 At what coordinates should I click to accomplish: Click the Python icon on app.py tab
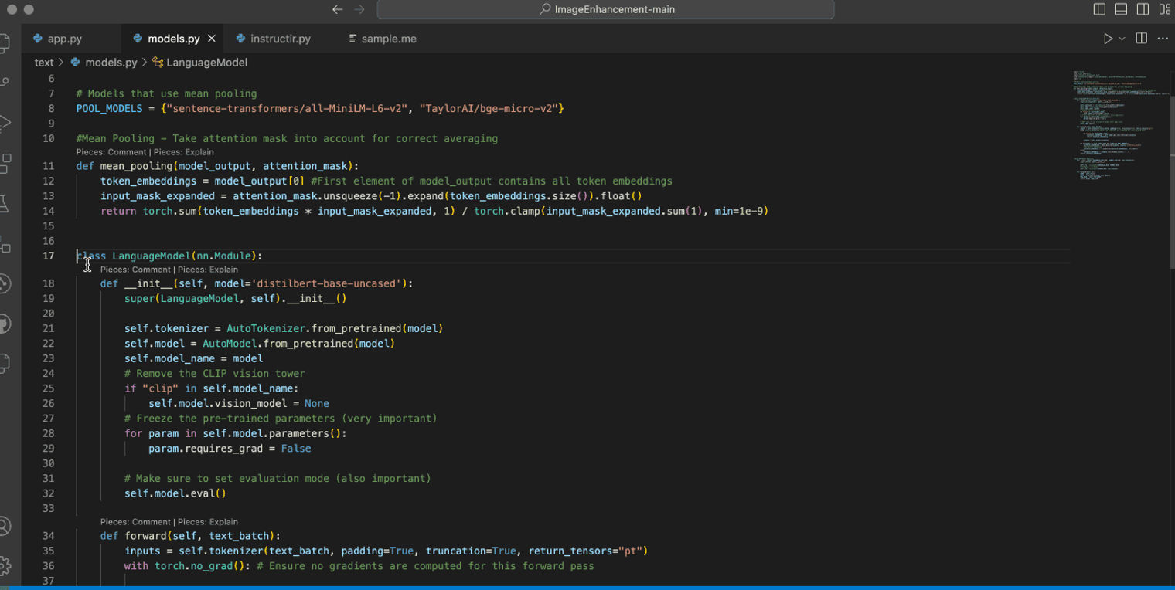click(38, 39)
